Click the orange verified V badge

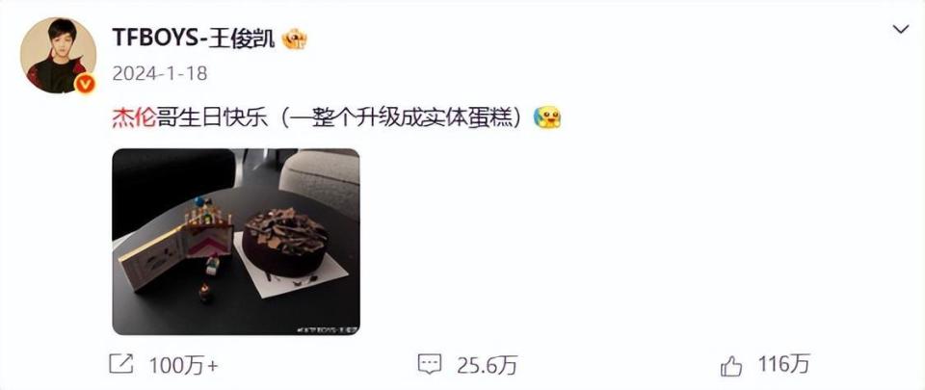85,84
